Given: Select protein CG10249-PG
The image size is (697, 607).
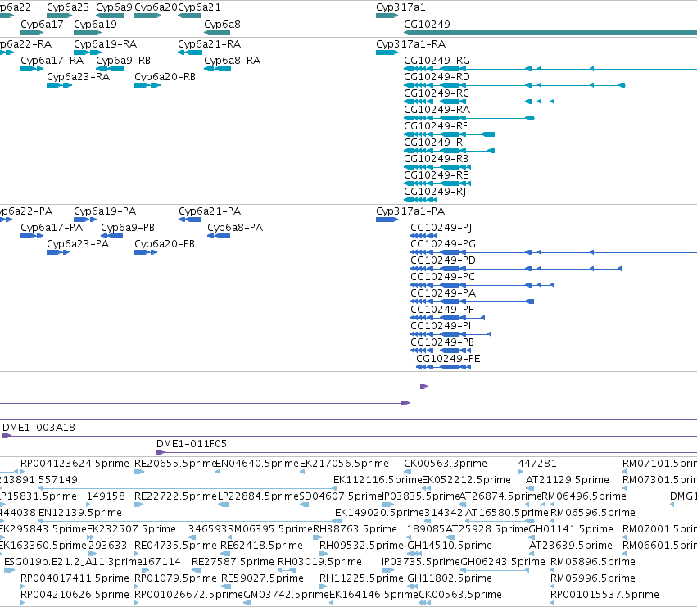Looking at the screenshot, I should [443, 244].
